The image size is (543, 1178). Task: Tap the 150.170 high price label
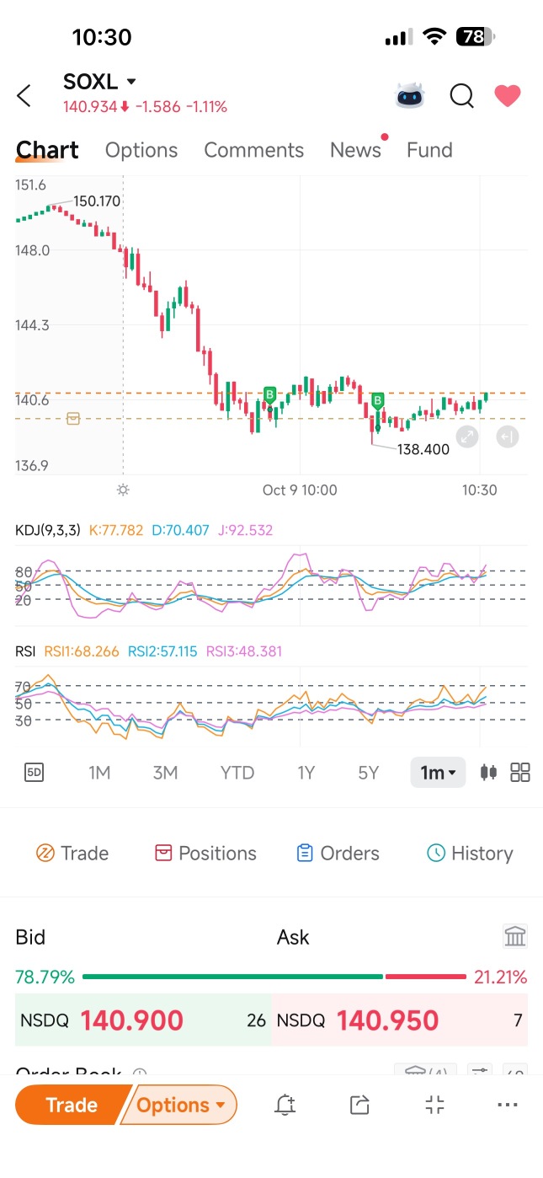pos(97,201)
